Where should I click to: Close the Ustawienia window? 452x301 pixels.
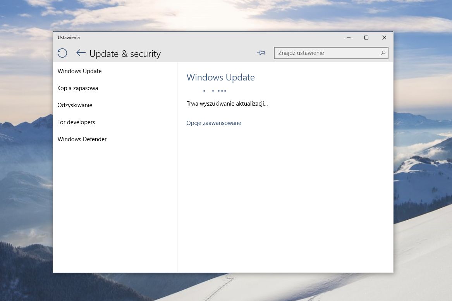[384, 38]
